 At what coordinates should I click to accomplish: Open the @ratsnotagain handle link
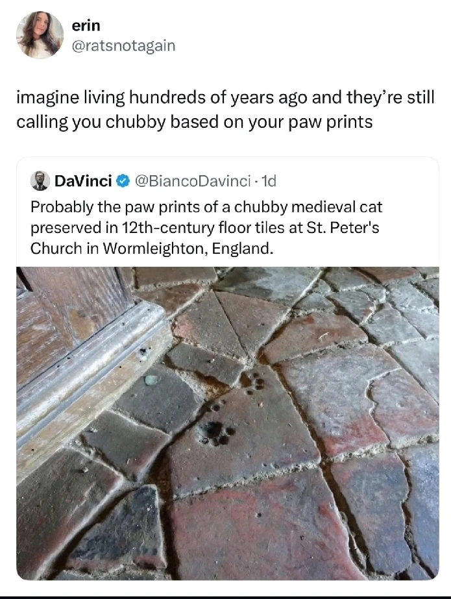123,45
